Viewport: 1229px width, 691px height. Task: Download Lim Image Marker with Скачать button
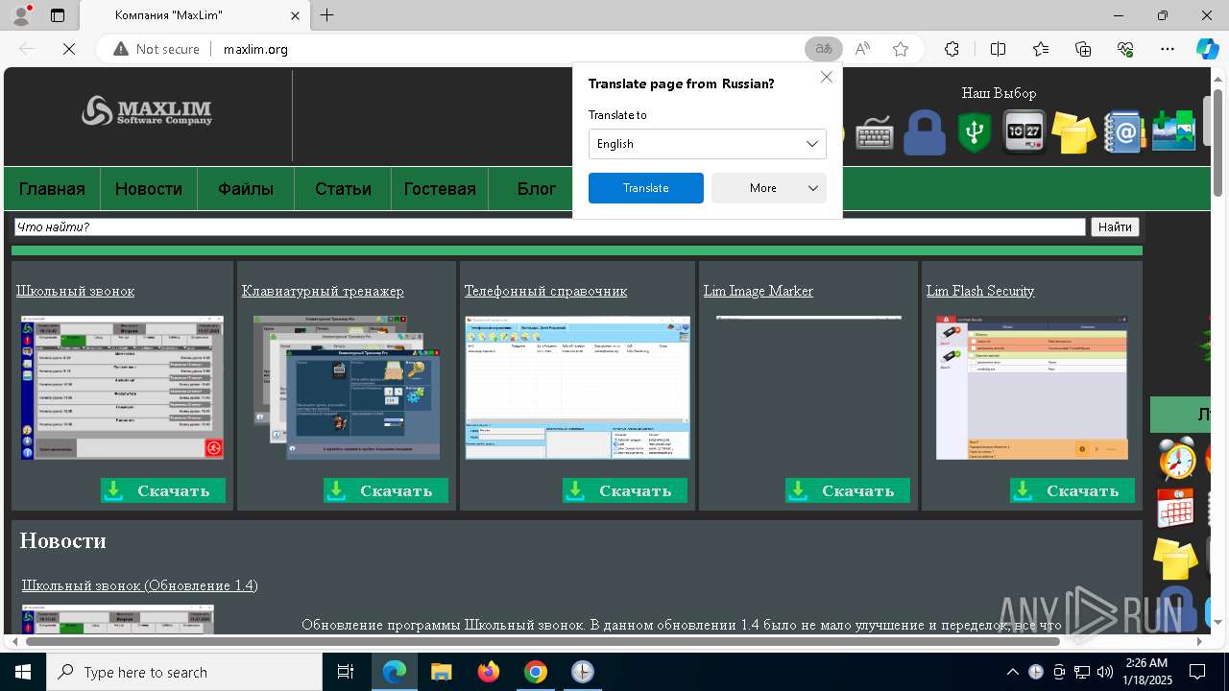pos(848,490)
